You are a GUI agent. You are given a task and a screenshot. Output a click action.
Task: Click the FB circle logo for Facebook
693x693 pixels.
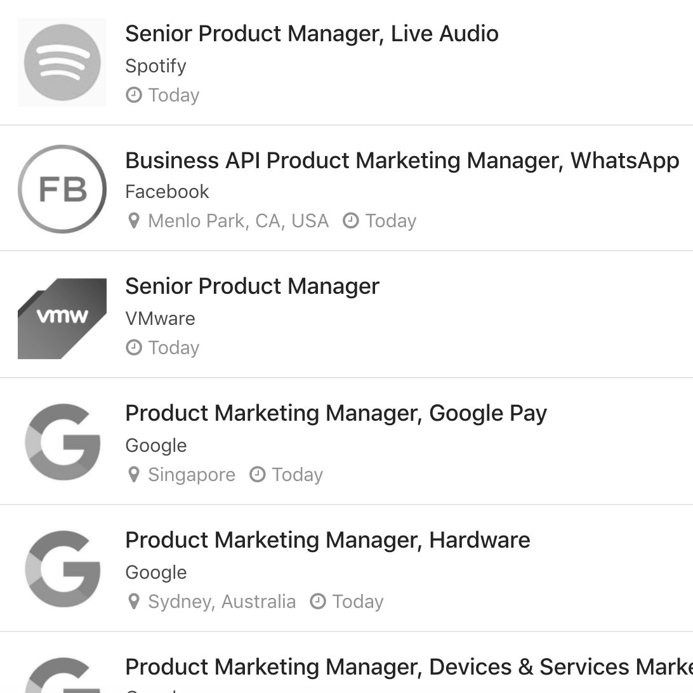click(62, 188)
